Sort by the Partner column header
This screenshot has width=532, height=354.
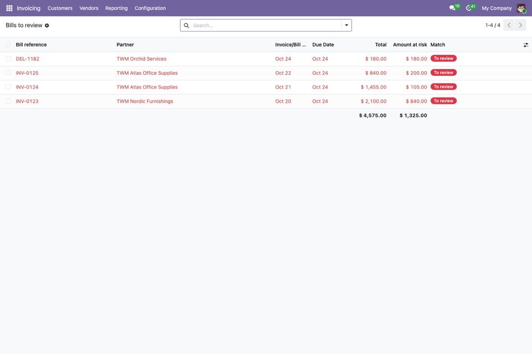tap(125, 45)
